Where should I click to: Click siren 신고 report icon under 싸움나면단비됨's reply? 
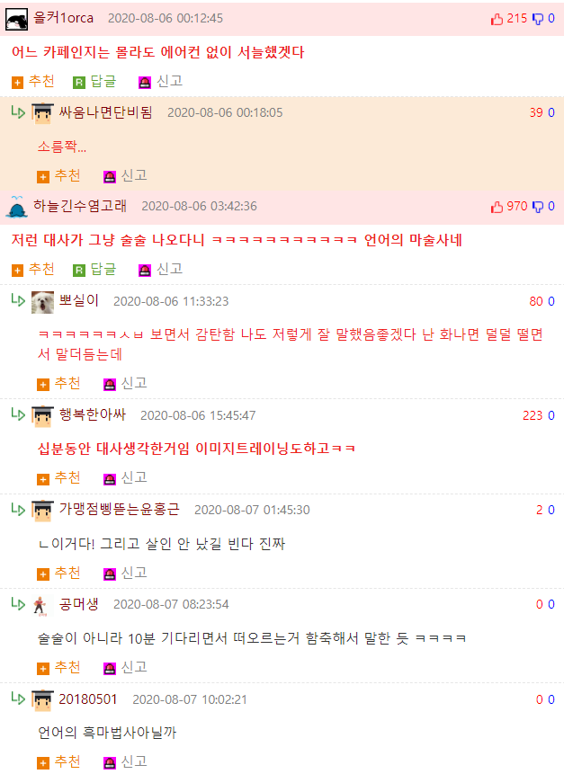(x=110, y=176)
